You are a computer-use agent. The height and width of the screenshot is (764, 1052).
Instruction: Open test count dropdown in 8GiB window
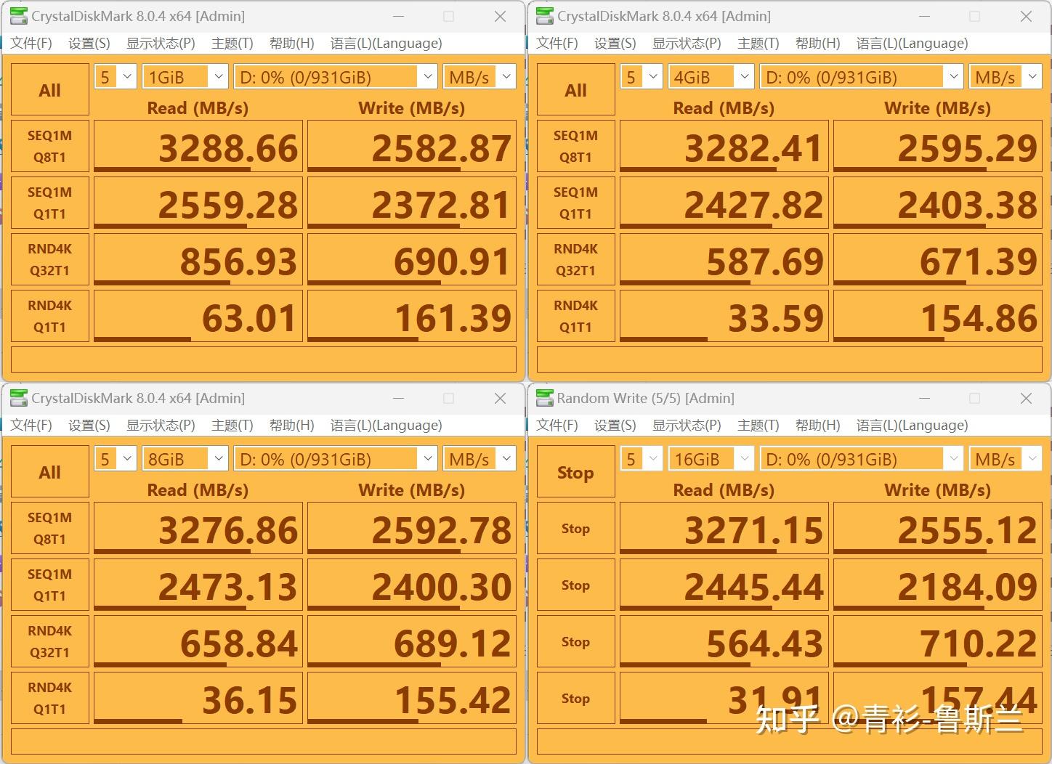(116, 459)
